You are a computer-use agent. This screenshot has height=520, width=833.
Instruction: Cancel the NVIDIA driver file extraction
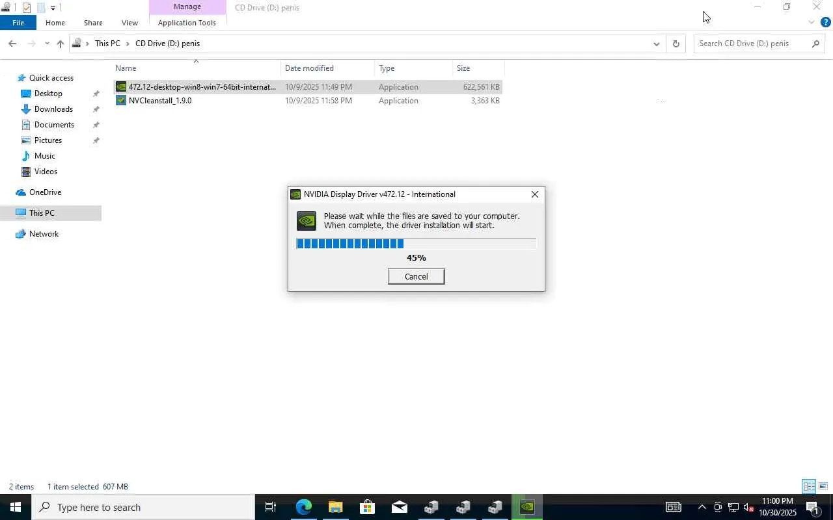[x=416, y=277]
